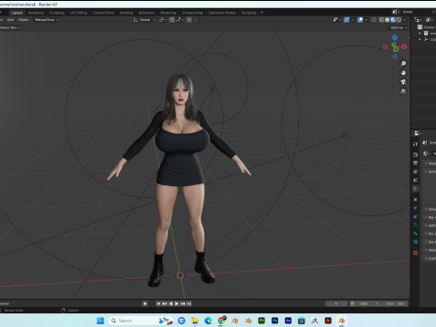
Task: Open the World properties tab
Action: [x=415, y=189]
